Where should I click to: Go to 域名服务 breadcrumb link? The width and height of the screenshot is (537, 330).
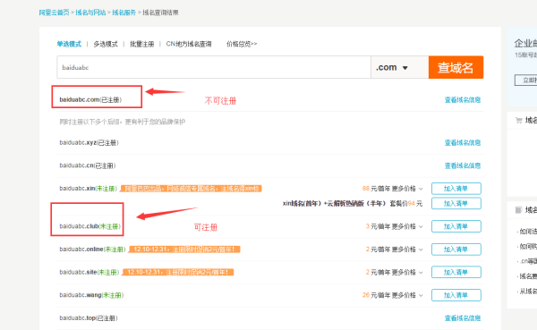(x=124, y=13)
